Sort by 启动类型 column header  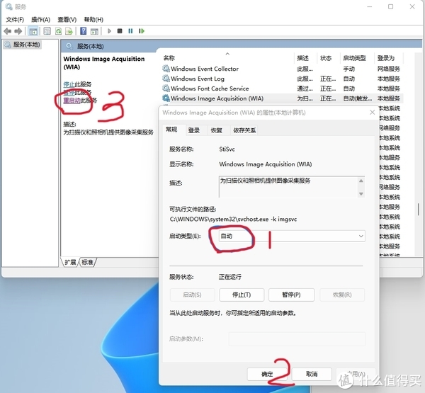(x=357, y=58)
